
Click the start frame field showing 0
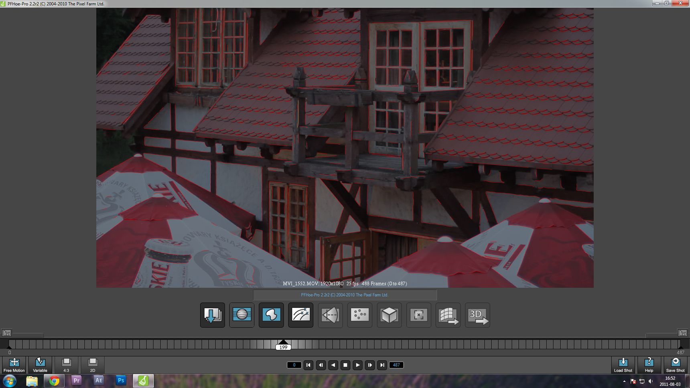294,365
